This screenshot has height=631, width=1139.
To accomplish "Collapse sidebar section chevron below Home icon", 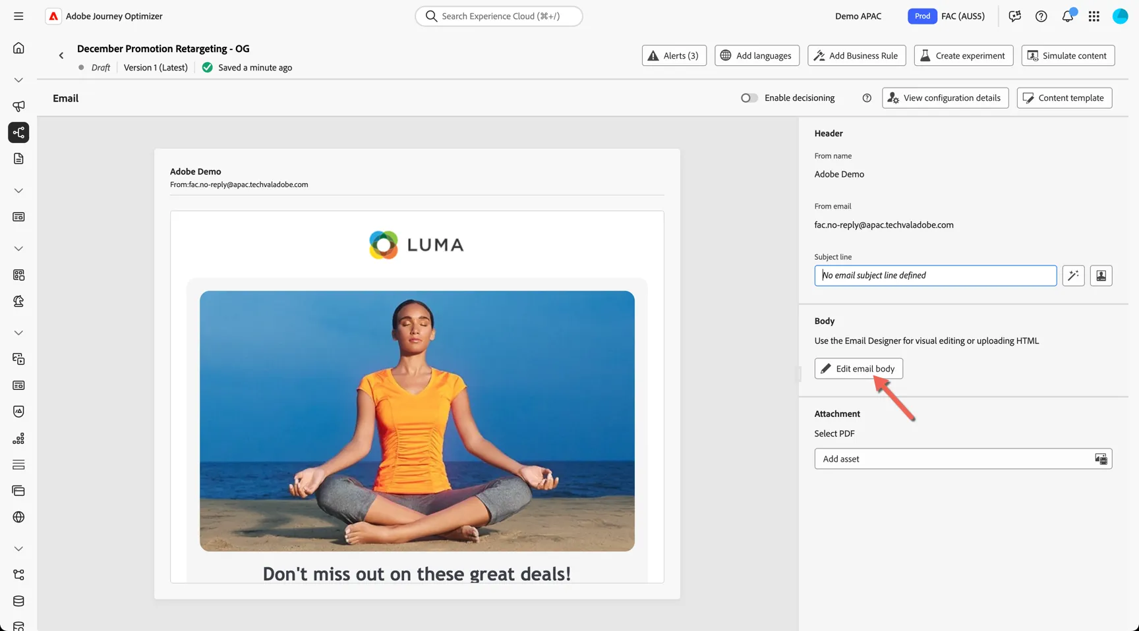I will tap(18, 80).
